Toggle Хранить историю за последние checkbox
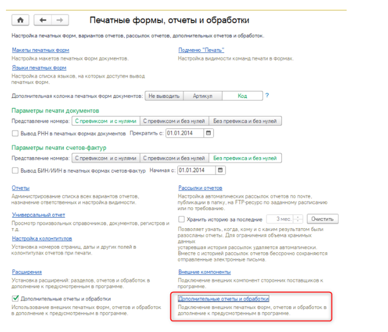The image size is (388, 332). (181, 219)
